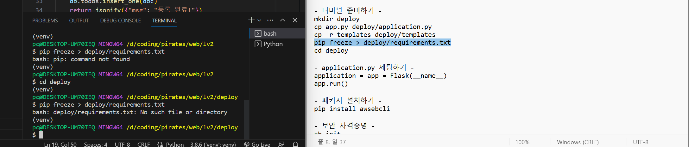Viewport: 689px width, 147px height.
Task: Click 'mkdir deploy' line in Notepad
Action: pos(337,19)
